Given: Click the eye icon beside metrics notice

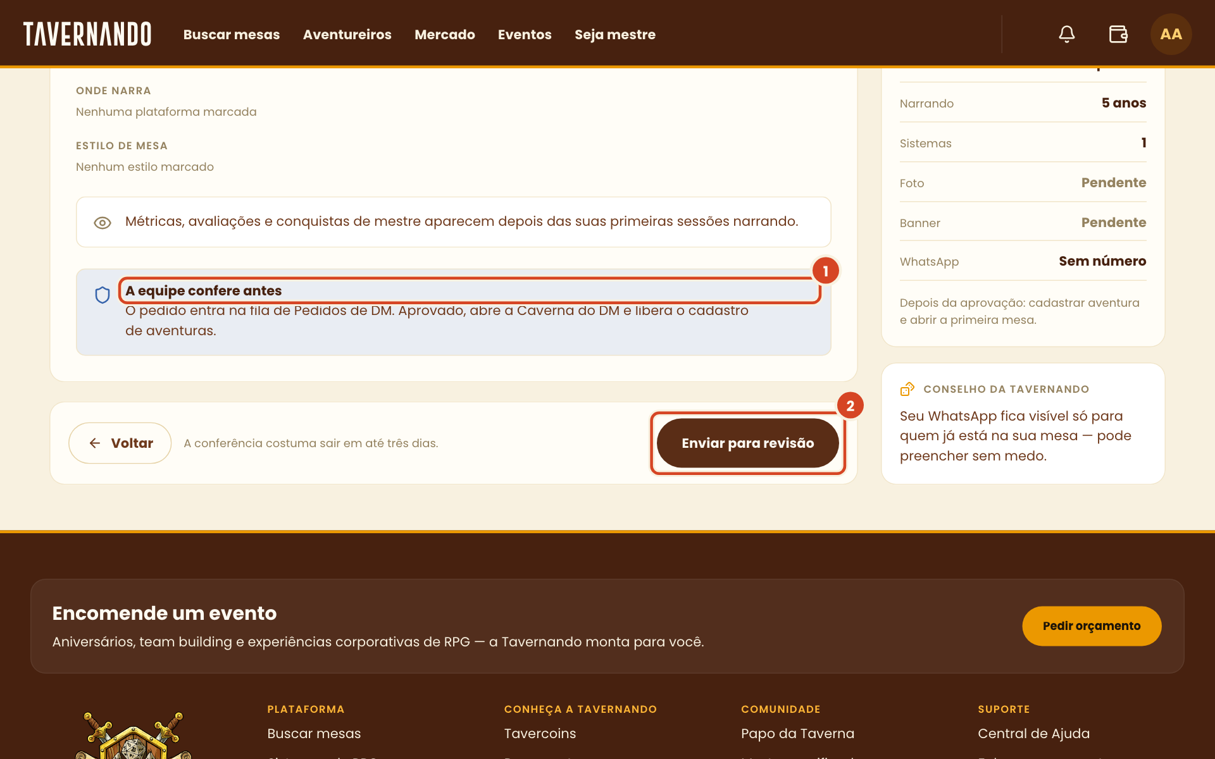Looking at the screenshot, I should [103, 223].
